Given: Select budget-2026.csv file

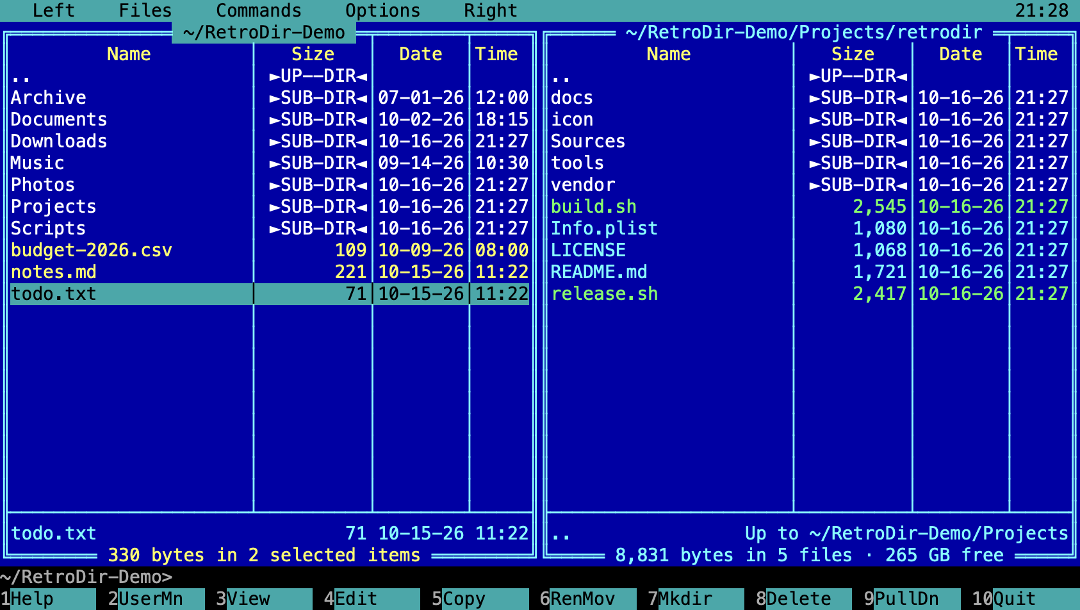Looking at the screenshot, I should (270, 250).
